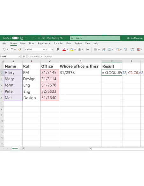The width and height of the screenshot is (144, 186).
Task: Click the Merge cells icon
Action: [x=110, y=49]
